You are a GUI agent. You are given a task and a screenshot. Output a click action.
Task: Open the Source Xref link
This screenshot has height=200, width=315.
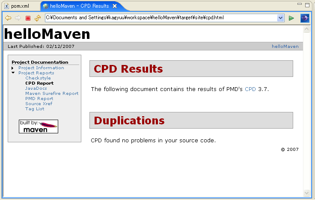pos(39,104)
